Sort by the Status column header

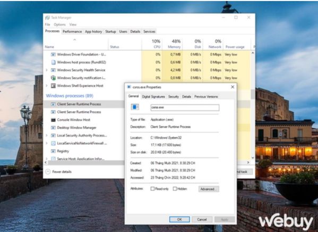(x=125, y=44)
